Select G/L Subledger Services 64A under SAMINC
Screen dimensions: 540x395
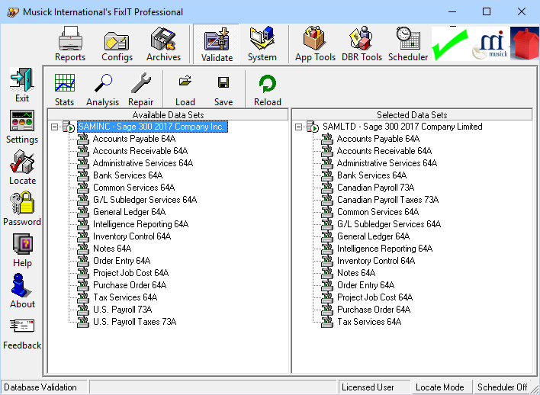(145, 200)
